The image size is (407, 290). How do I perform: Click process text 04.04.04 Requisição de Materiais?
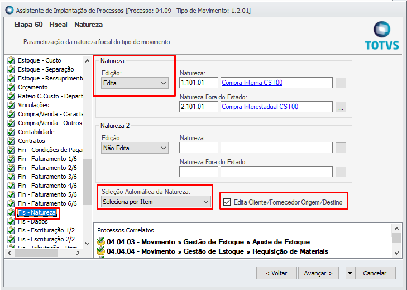[218, 251]
